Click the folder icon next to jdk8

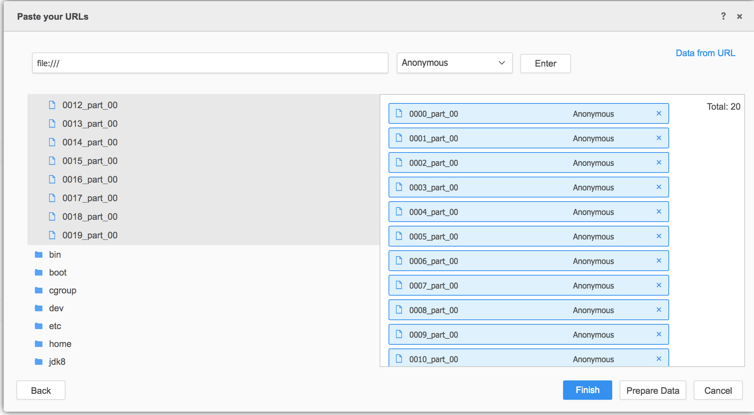tap(39, 361)
